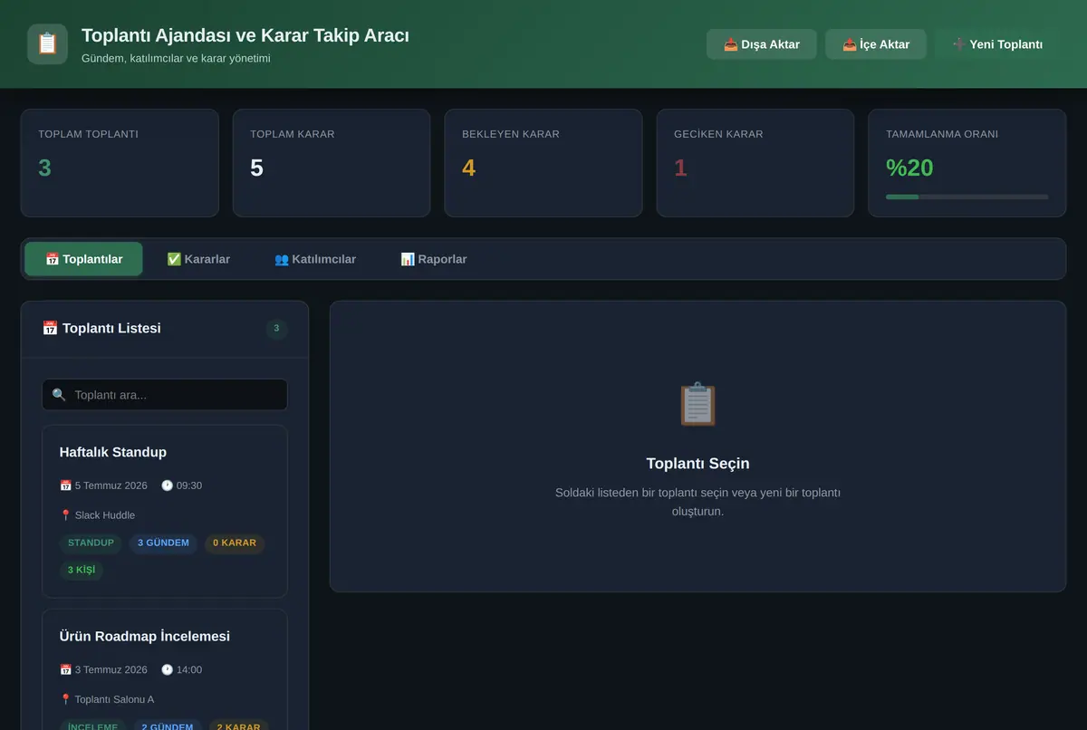
Task: Click the magnifier icon in the search box
Action: [59, 395]
